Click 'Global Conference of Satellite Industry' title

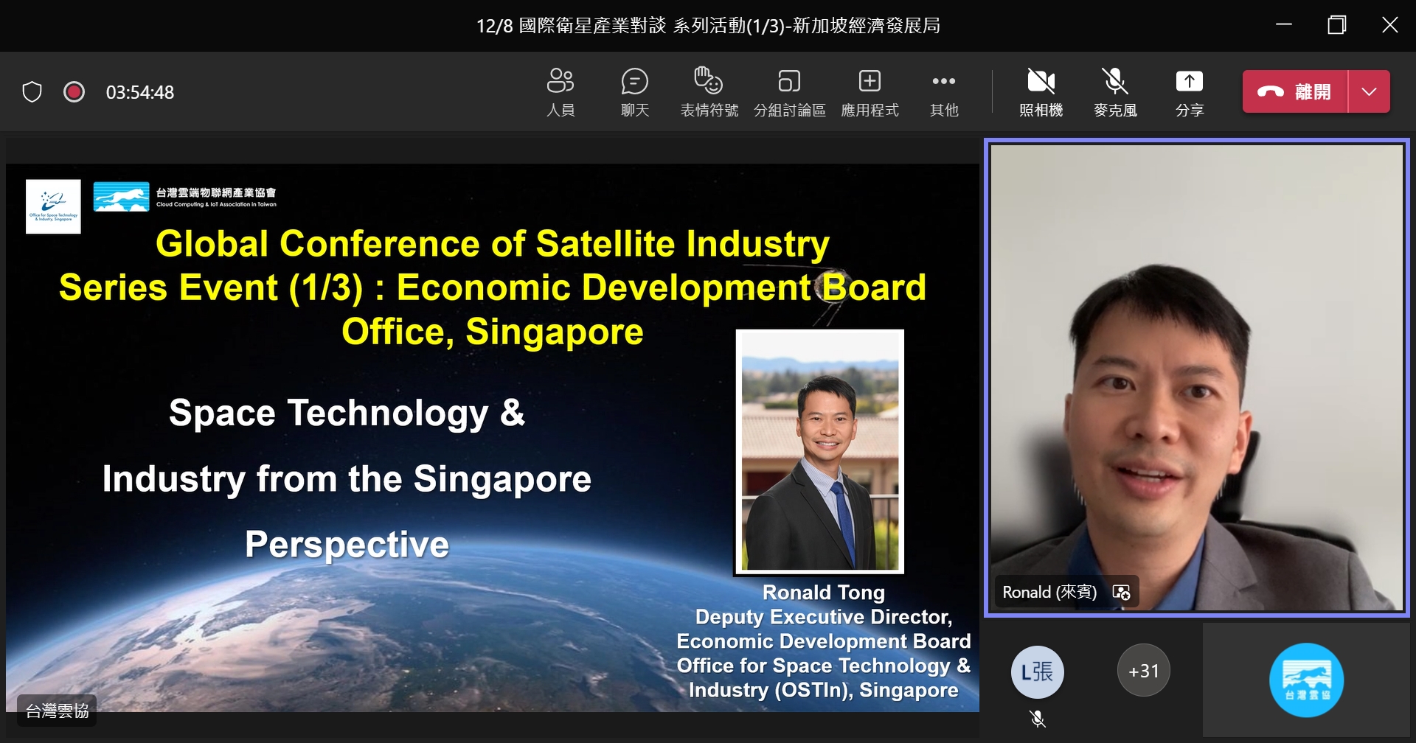493,244
